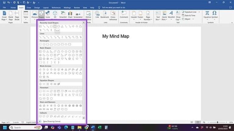Open the Review tab

click(x=77, y=8)
